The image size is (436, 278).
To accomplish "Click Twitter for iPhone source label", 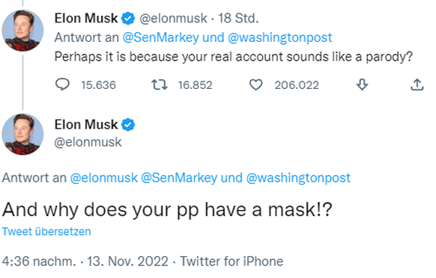I will coord(231,262).
